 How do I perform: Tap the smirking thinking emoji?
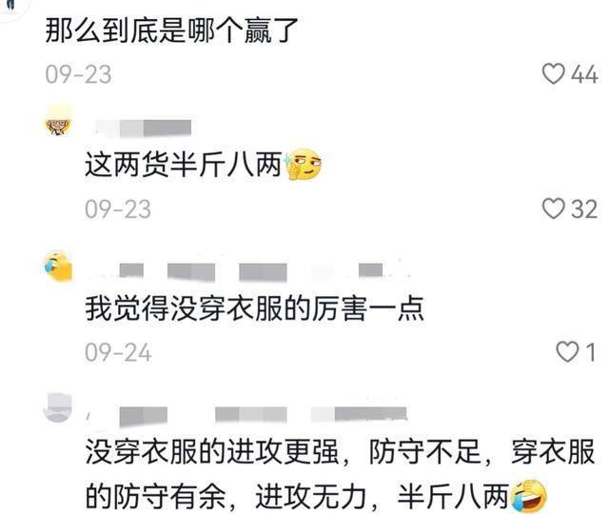(x=304, y=165)
